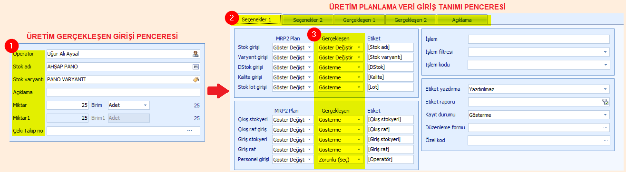Open the ellipsis button in Çeki Takip no
The image size is (626, 172).
(190, 131)
